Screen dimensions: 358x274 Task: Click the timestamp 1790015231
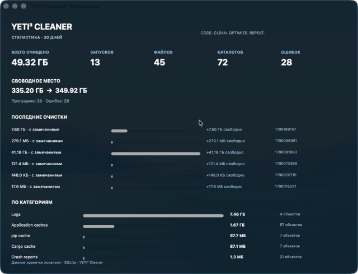[285, 186]
